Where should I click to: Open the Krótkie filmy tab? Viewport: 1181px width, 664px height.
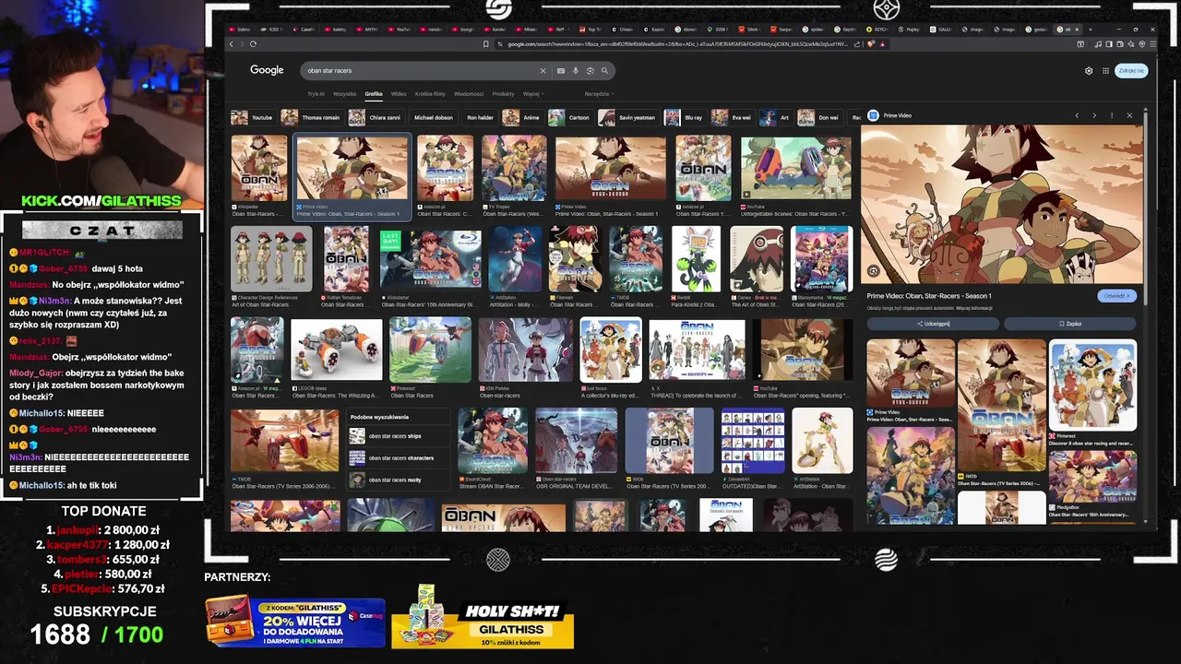pyautogui.click(x=430, y=93)
